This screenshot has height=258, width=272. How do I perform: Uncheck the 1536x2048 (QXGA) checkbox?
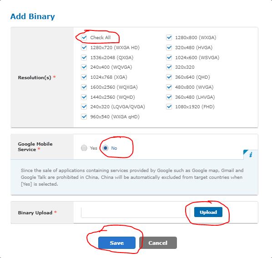click(x=84, y=57)
